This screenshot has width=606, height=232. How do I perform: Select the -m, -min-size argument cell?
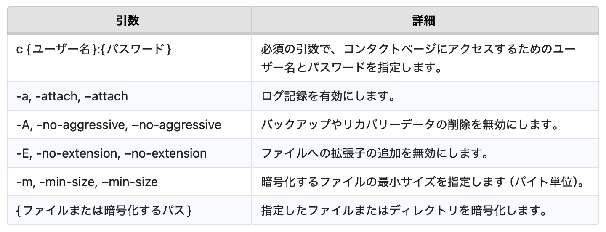87,182
